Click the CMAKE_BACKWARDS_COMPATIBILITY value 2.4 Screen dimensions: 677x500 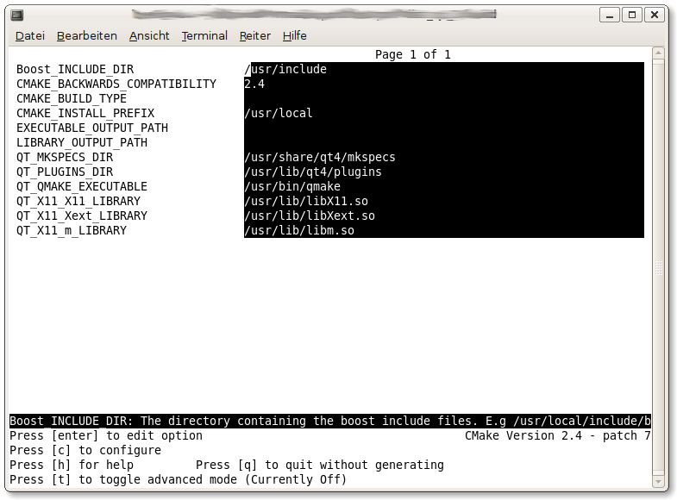(254, 84)
